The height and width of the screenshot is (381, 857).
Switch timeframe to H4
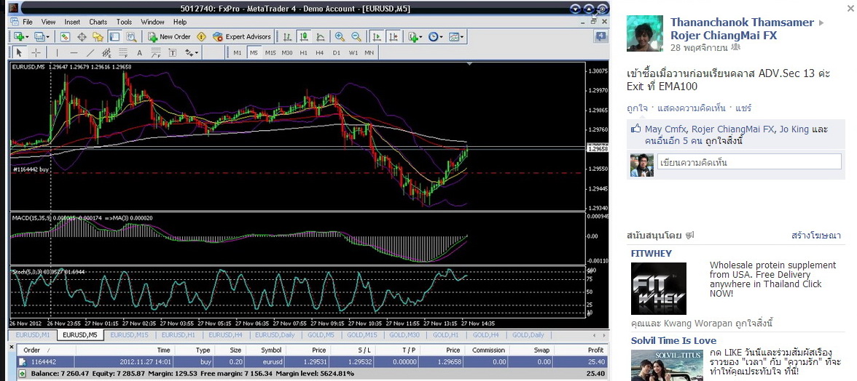(x=320, y=53)
